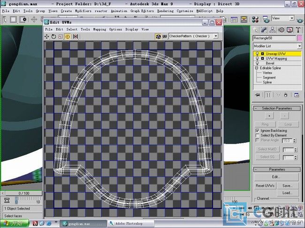Click the Load... button in Parameters
305x228 pixels.
point(288,193)
